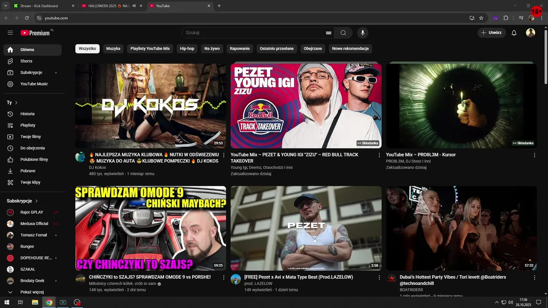View site information icon in address bar
Image resolution: width=548 pixels, height=308 pixels.
[x=39, y=18]
